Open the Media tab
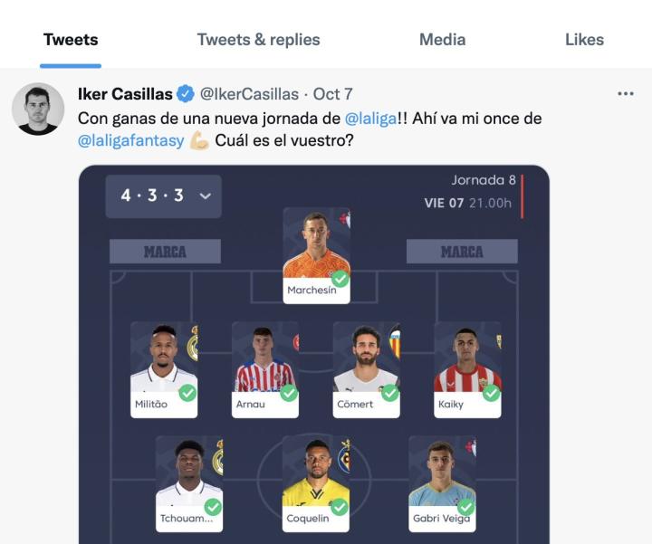This screenshot has width=652, height=544. coord(442,40)
